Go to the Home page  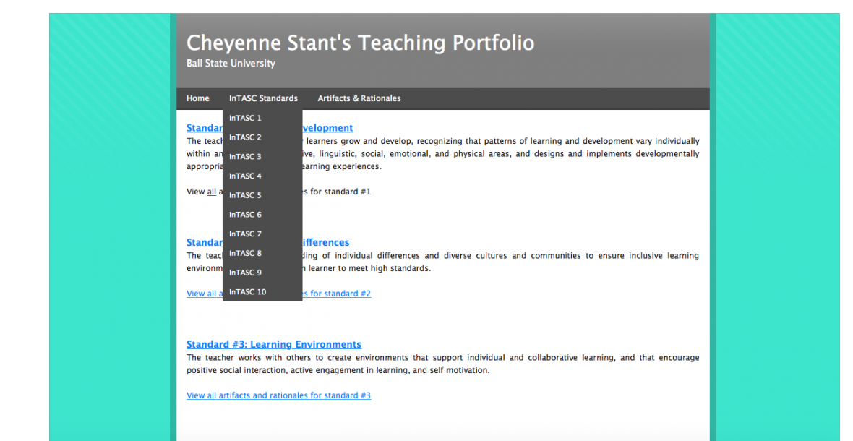tap(197, 98)
